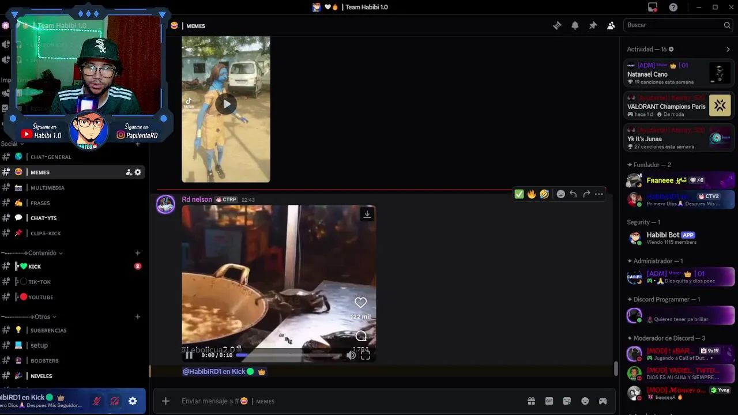
Task: Open the Help question mark icon
Action: tap(673, 7)
